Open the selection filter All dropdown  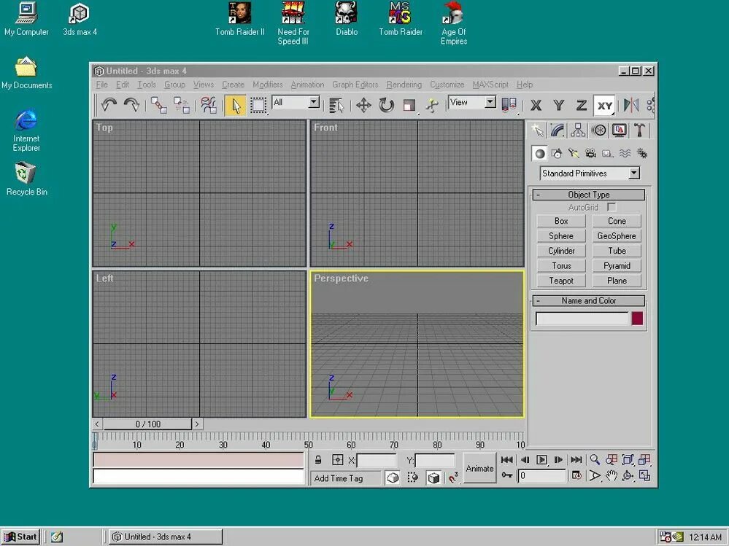[315, 102]
